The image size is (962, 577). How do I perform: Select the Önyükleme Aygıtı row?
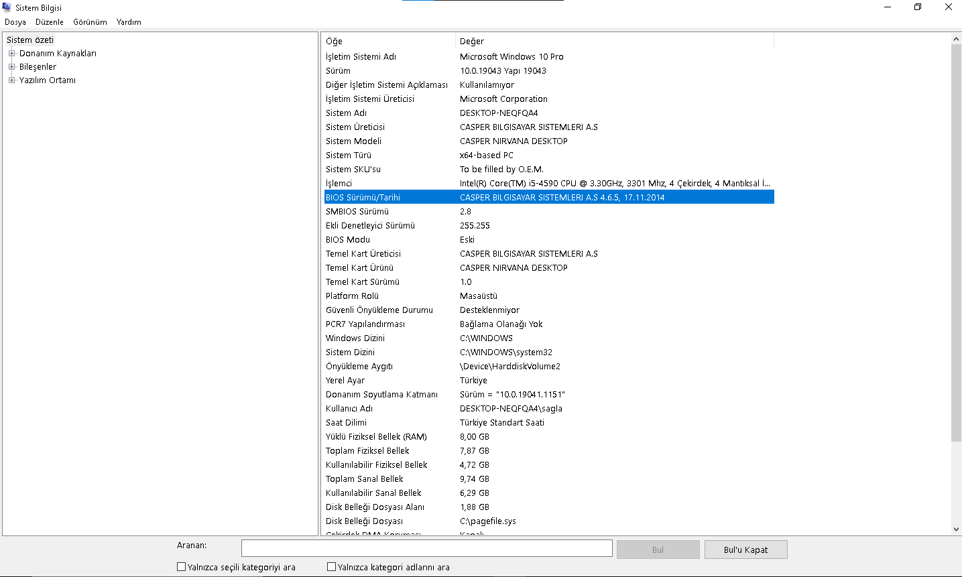(x=549, y=367)
